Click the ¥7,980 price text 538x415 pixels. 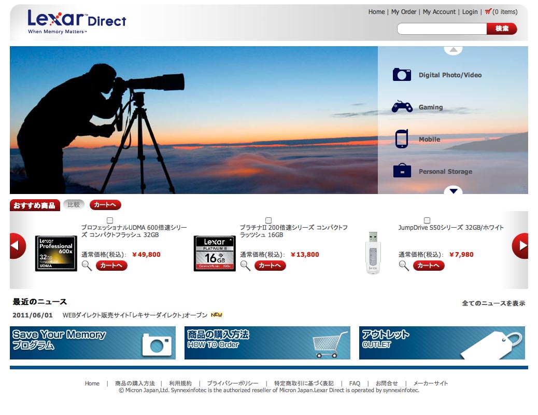click(461, 255)
